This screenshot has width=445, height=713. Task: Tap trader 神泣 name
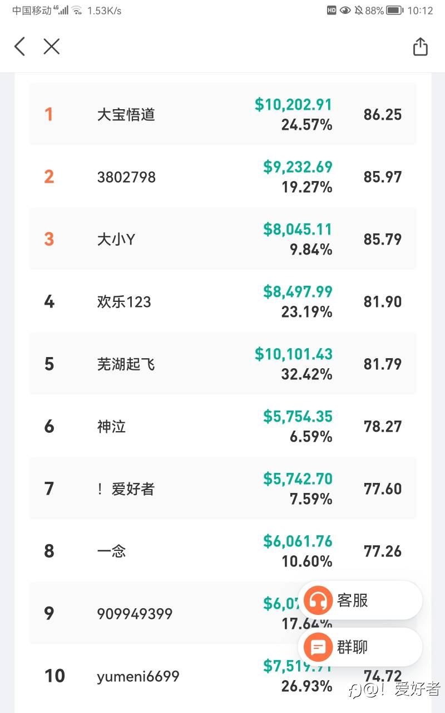tap(112, 427)
